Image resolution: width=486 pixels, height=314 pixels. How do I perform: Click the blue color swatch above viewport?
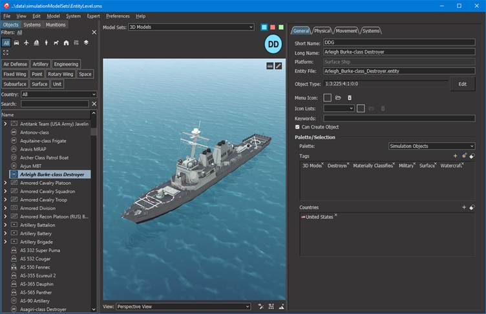264,27
